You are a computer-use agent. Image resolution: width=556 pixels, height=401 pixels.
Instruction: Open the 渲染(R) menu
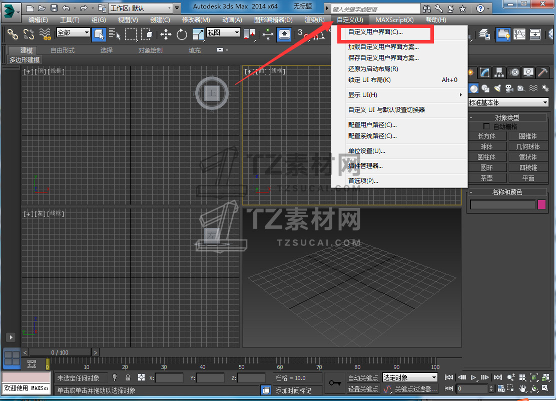pyautogui.click(x=314, y=20)
